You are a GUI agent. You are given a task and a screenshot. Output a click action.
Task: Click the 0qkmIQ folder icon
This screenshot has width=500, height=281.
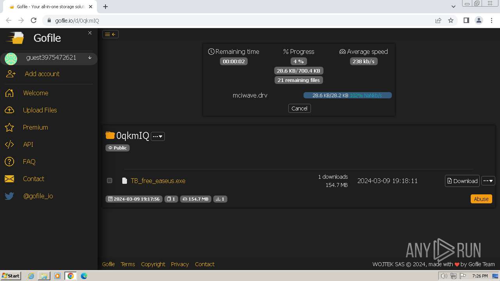click(x=110, y=135)
